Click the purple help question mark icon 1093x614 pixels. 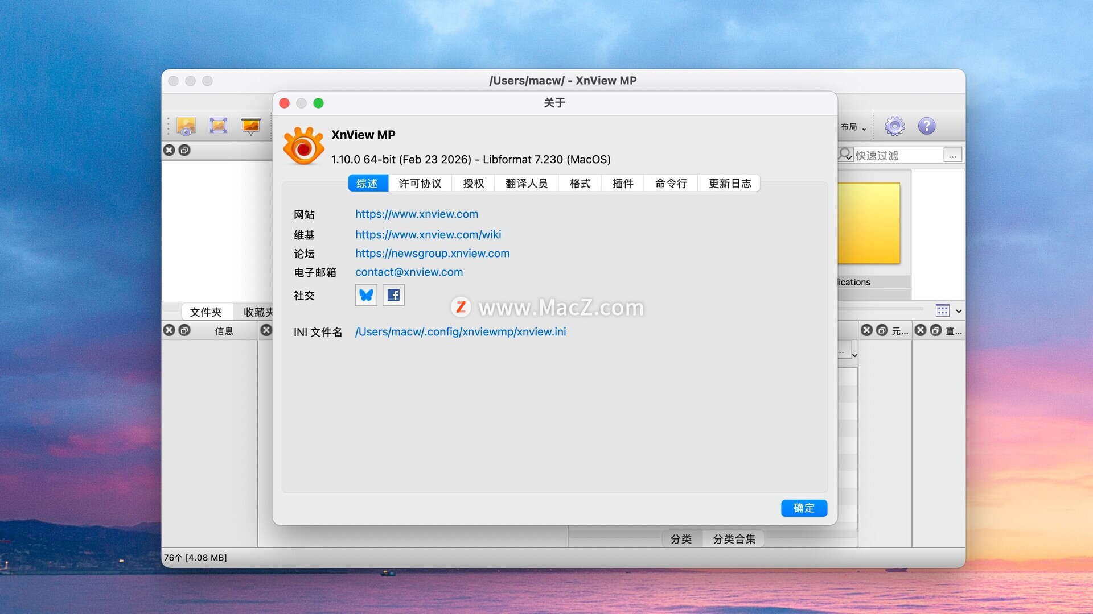click(926, 126)
